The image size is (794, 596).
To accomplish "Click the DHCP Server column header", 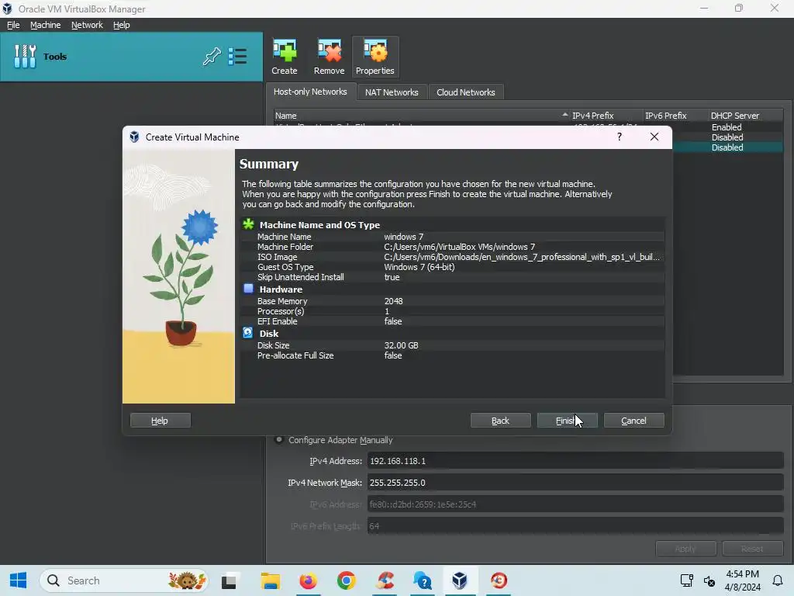I will tap(745, 116).
